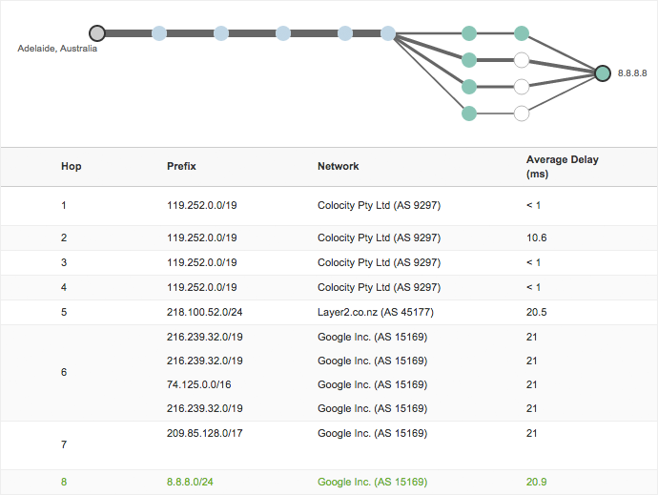Click the Prefix column header
This screenshot has width=658, height=495.
tap(181, 166)
